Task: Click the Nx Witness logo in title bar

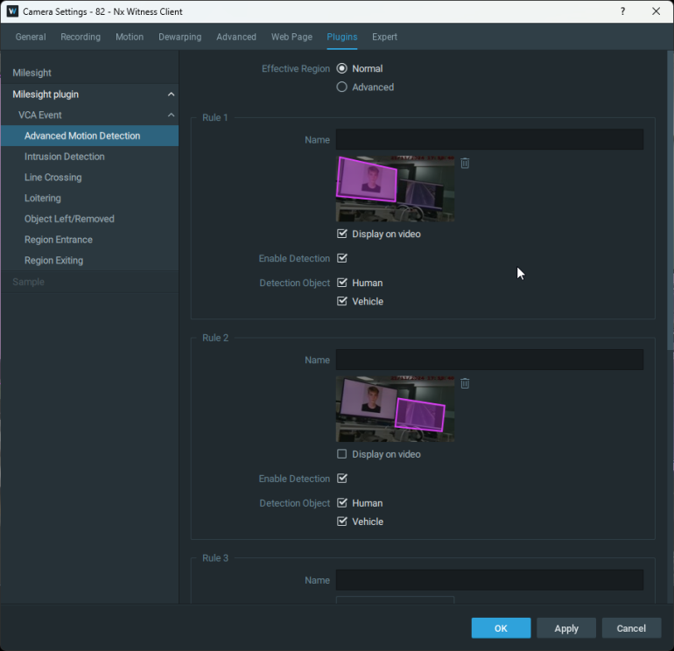Action: [x=12, y=11]
